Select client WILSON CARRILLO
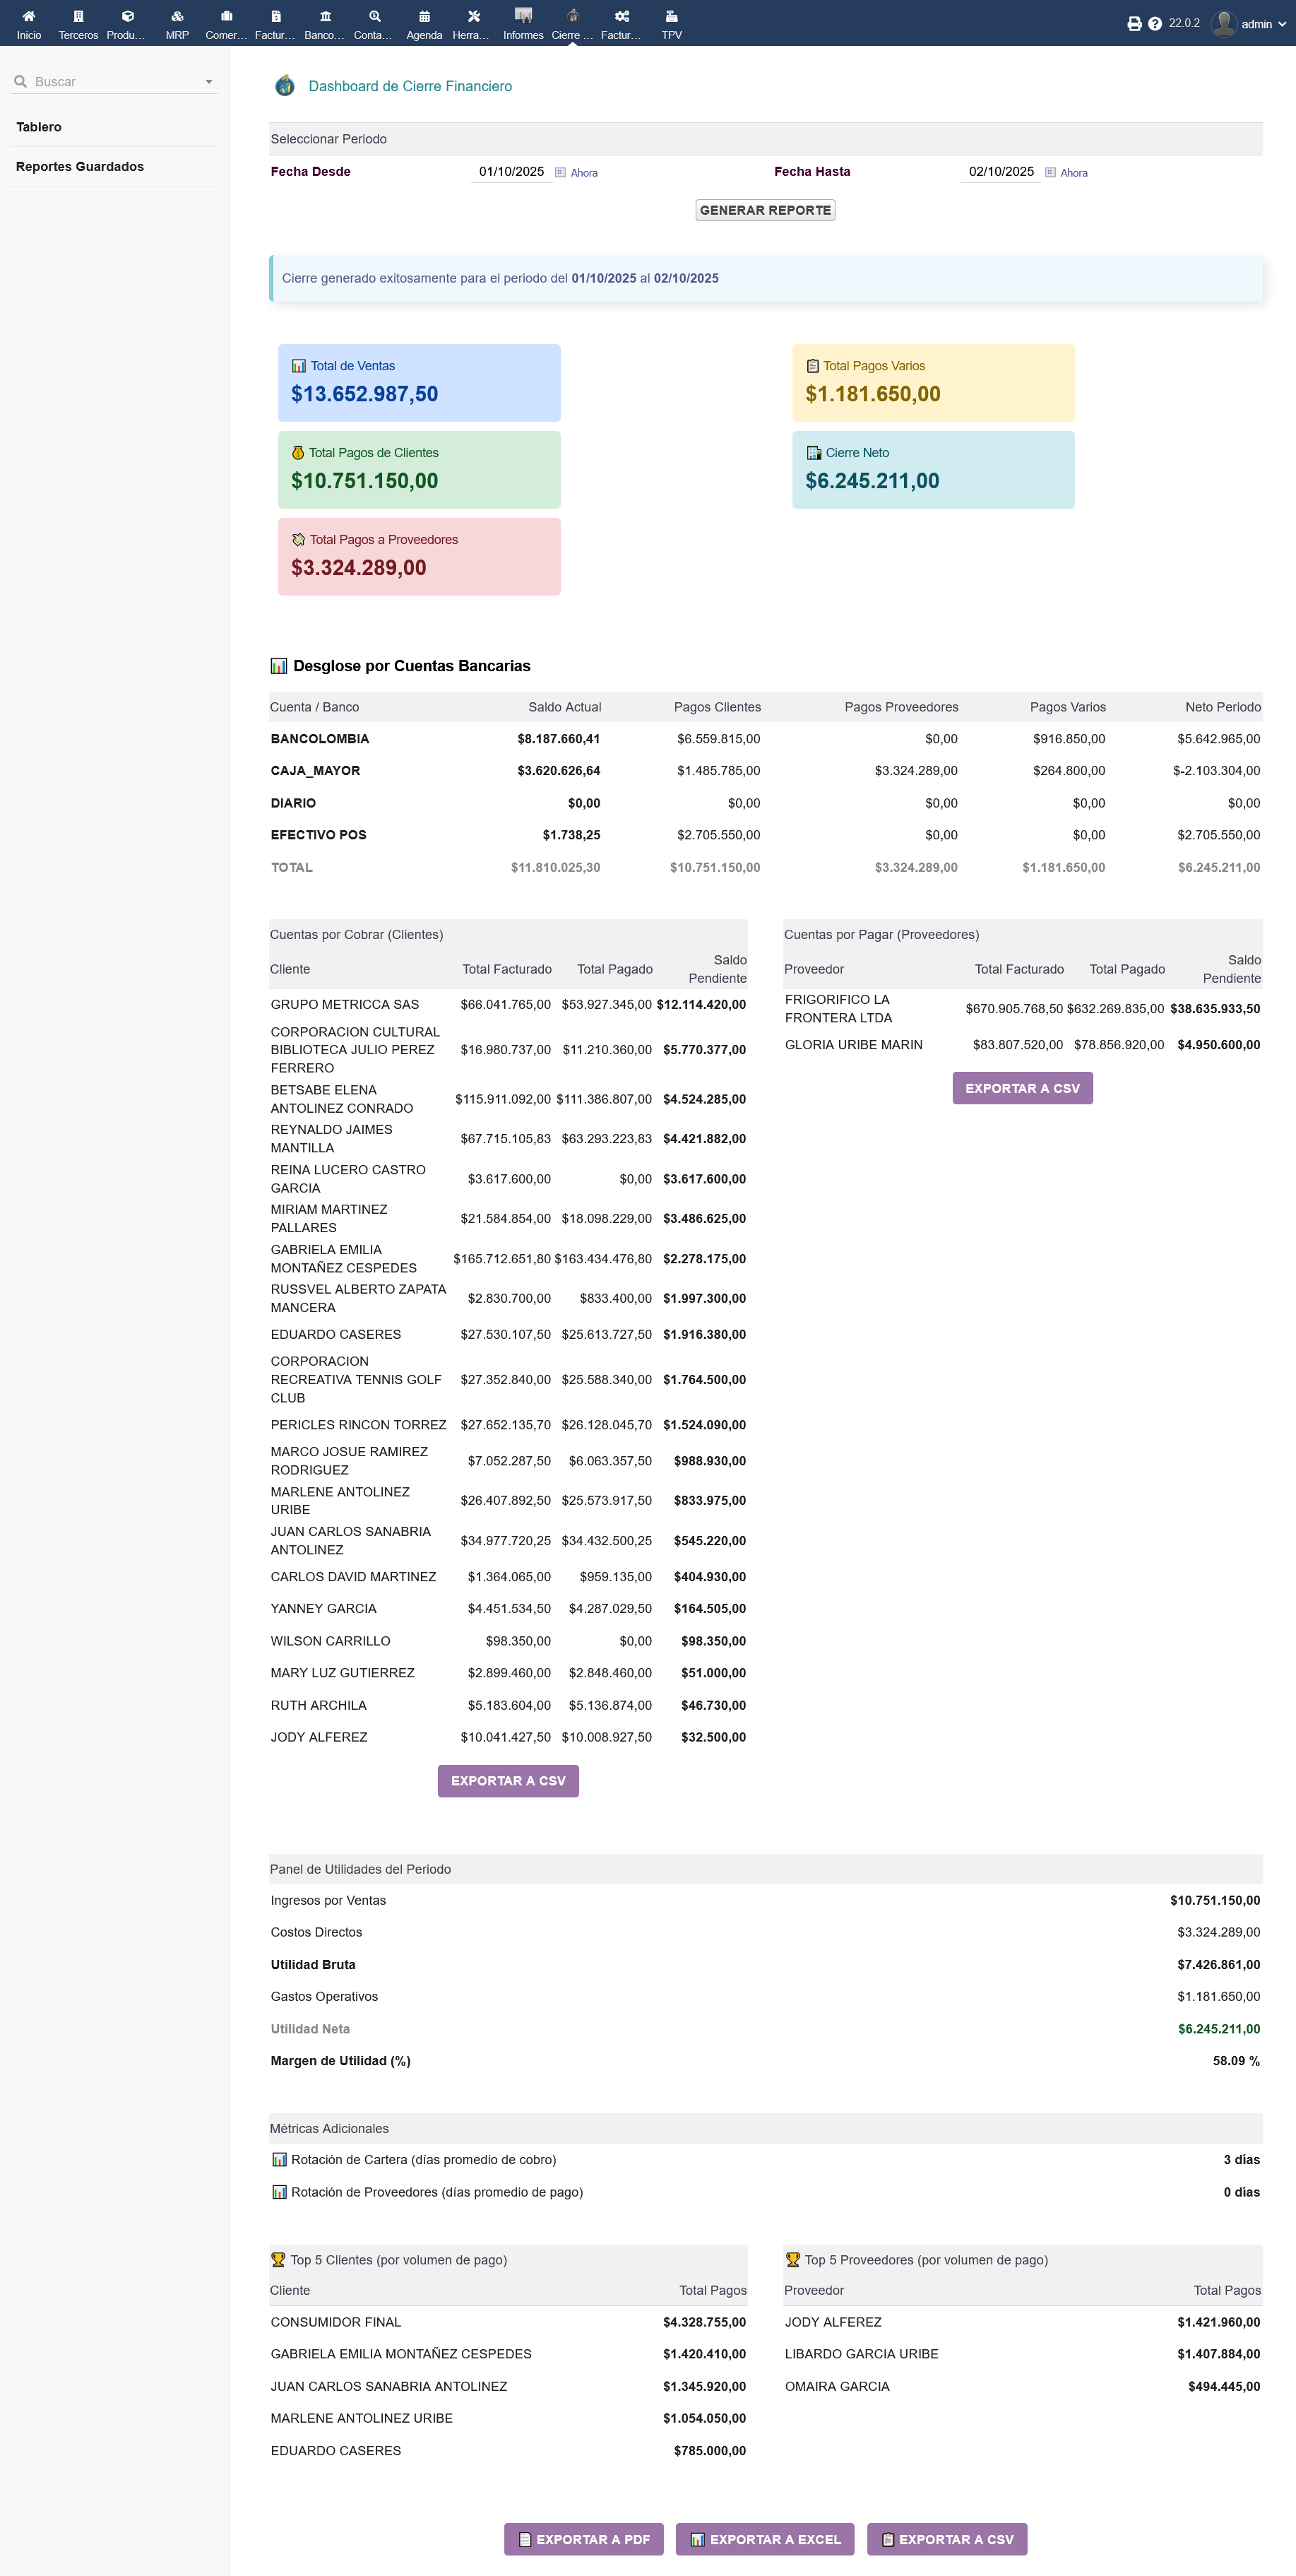The height and width of the screenshot is (2576, 1296). (x=331, y=1641)
